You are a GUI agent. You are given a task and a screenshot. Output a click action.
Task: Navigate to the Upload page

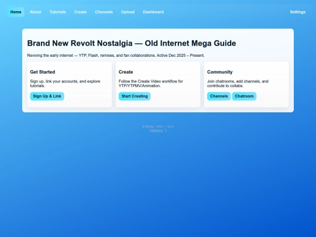(x=128, y=12)
